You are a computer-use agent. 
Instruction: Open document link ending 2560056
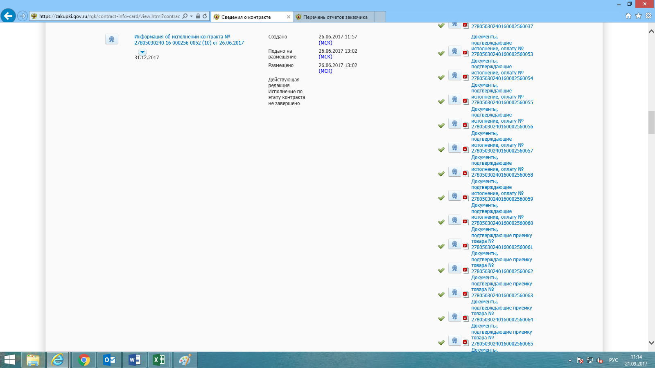[502, 118]
